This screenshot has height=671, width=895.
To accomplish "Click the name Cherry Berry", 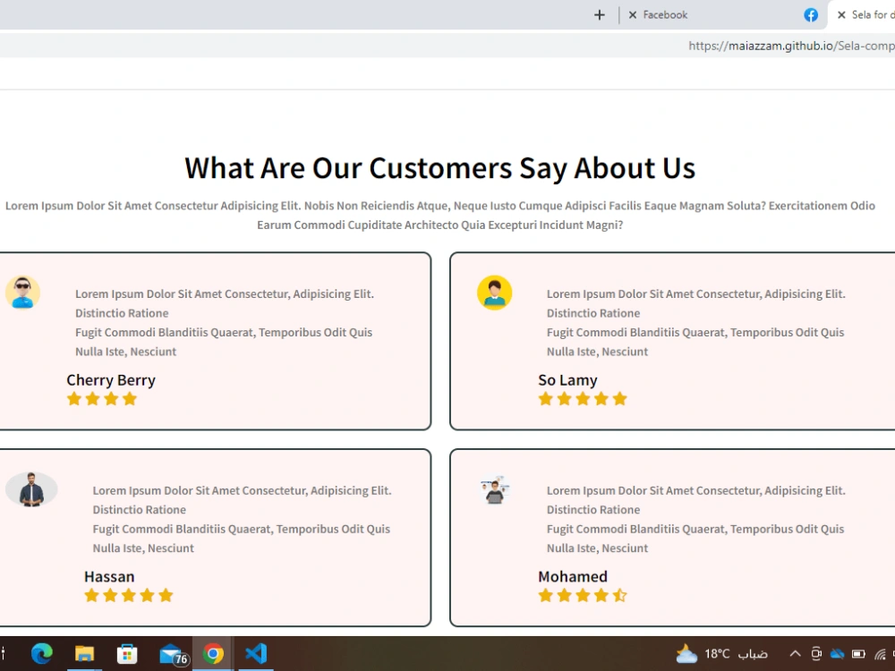I will tap(111, 380).
